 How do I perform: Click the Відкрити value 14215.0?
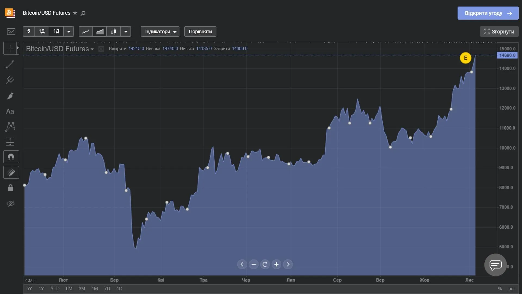pos(136,49)
